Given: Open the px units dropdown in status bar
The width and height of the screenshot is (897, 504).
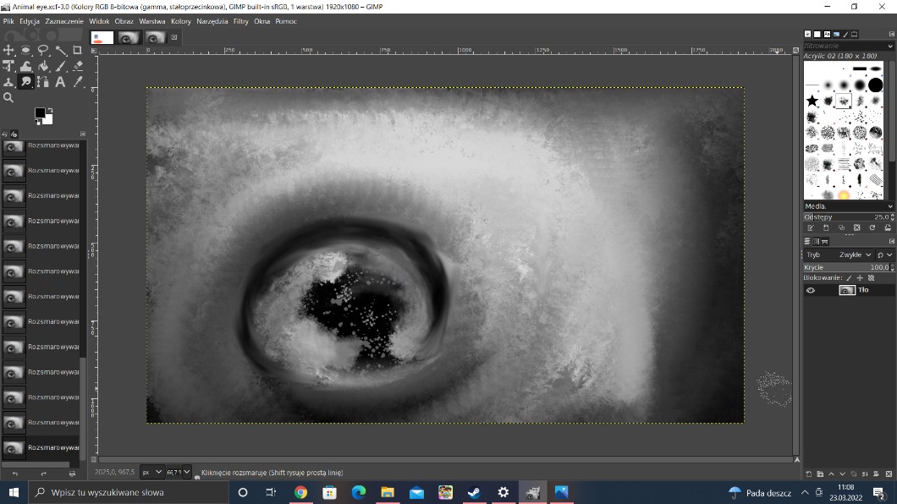Looking at the screenshot, I should tap(152, 473).
